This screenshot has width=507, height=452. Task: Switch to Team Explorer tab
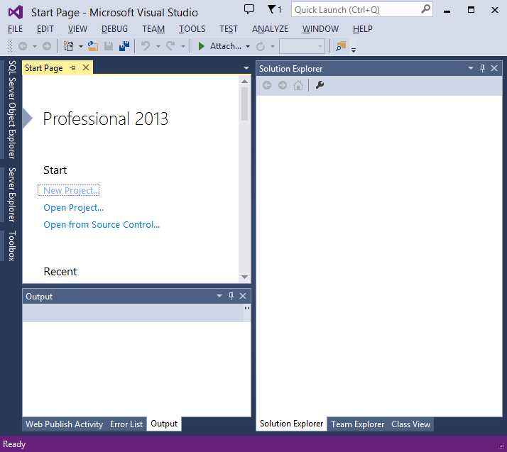tap(357, 424)
